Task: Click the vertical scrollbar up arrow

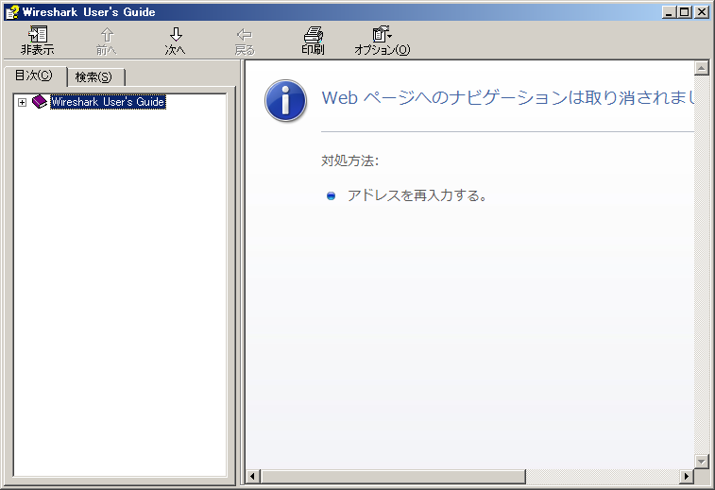Action: [x=702, y=68]
